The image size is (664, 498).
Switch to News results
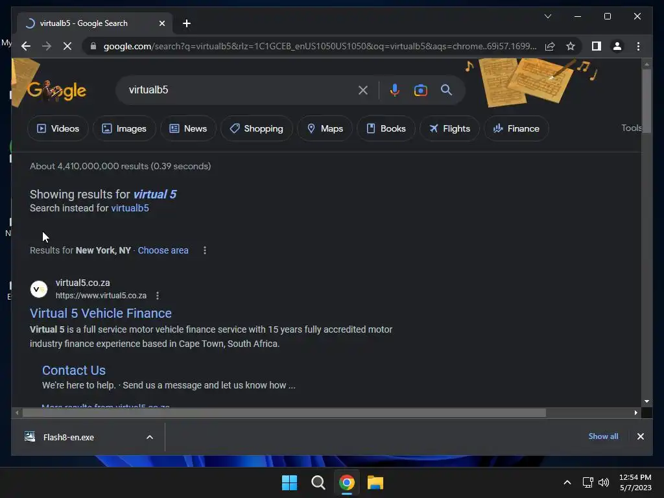188,128
